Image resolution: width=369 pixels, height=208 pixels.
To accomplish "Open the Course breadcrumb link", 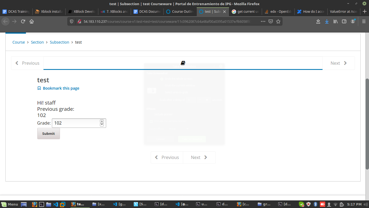I will coord(19,42).
